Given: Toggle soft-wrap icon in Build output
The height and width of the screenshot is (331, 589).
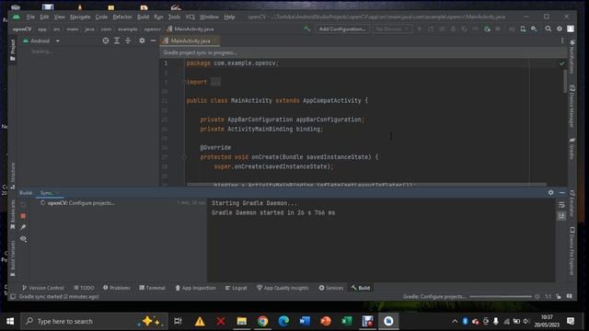Looking at the screenshot, I should 561,205.
